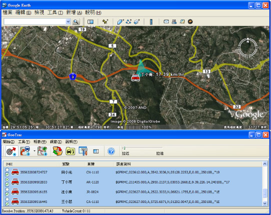Click the GooTrac zoom slider handle
This screenshot has width=271, height=215.
124,148
